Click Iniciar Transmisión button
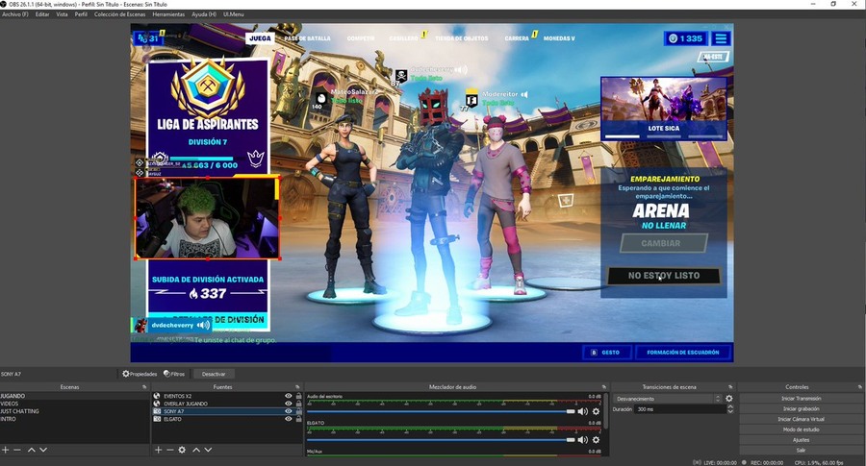Screen dimensions: 866x466 801,398
